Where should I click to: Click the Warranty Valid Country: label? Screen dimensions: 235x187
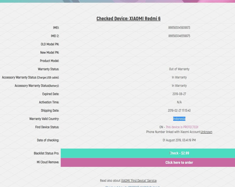click(x=44, y=119)
